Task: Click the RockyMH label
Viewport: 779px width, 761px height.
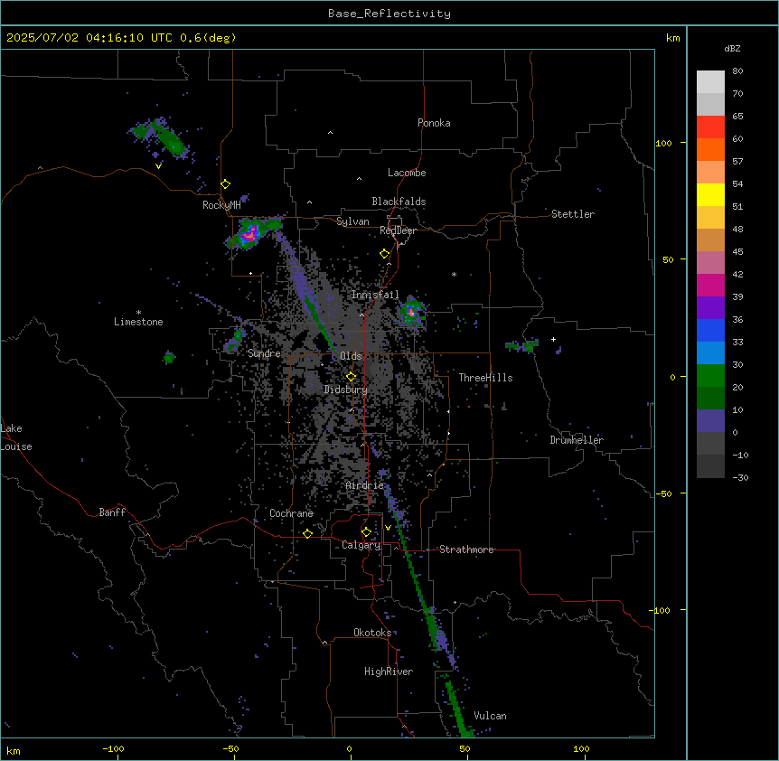Action: pos(221,205)
